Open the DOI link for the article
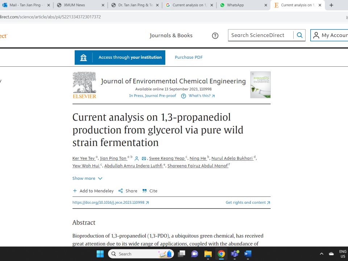This screenshot has height=261, width=348. (x=111, y=202)
